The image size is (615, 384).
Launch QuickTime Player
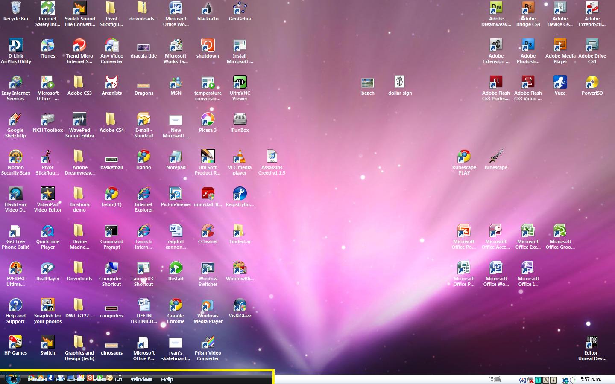(x=48, y=237)
